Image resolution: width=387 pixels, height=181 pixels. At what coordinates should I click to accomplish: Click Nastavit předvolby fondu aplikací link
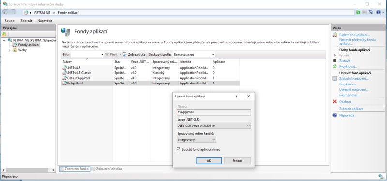click(x=357, y=42)
